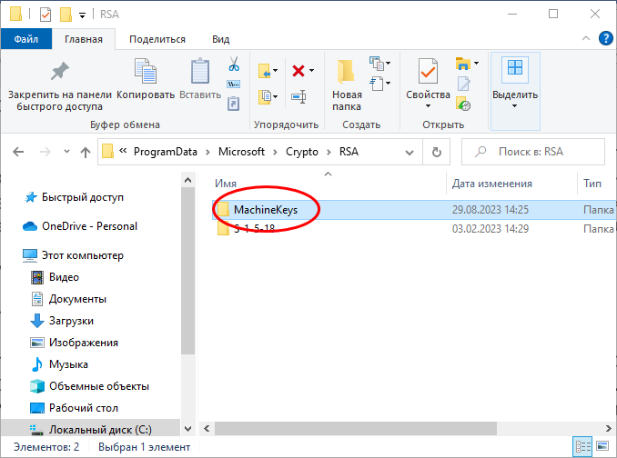Click the New item icon
The height and width of the screenshot is (458, 617).
pos(377,63)
